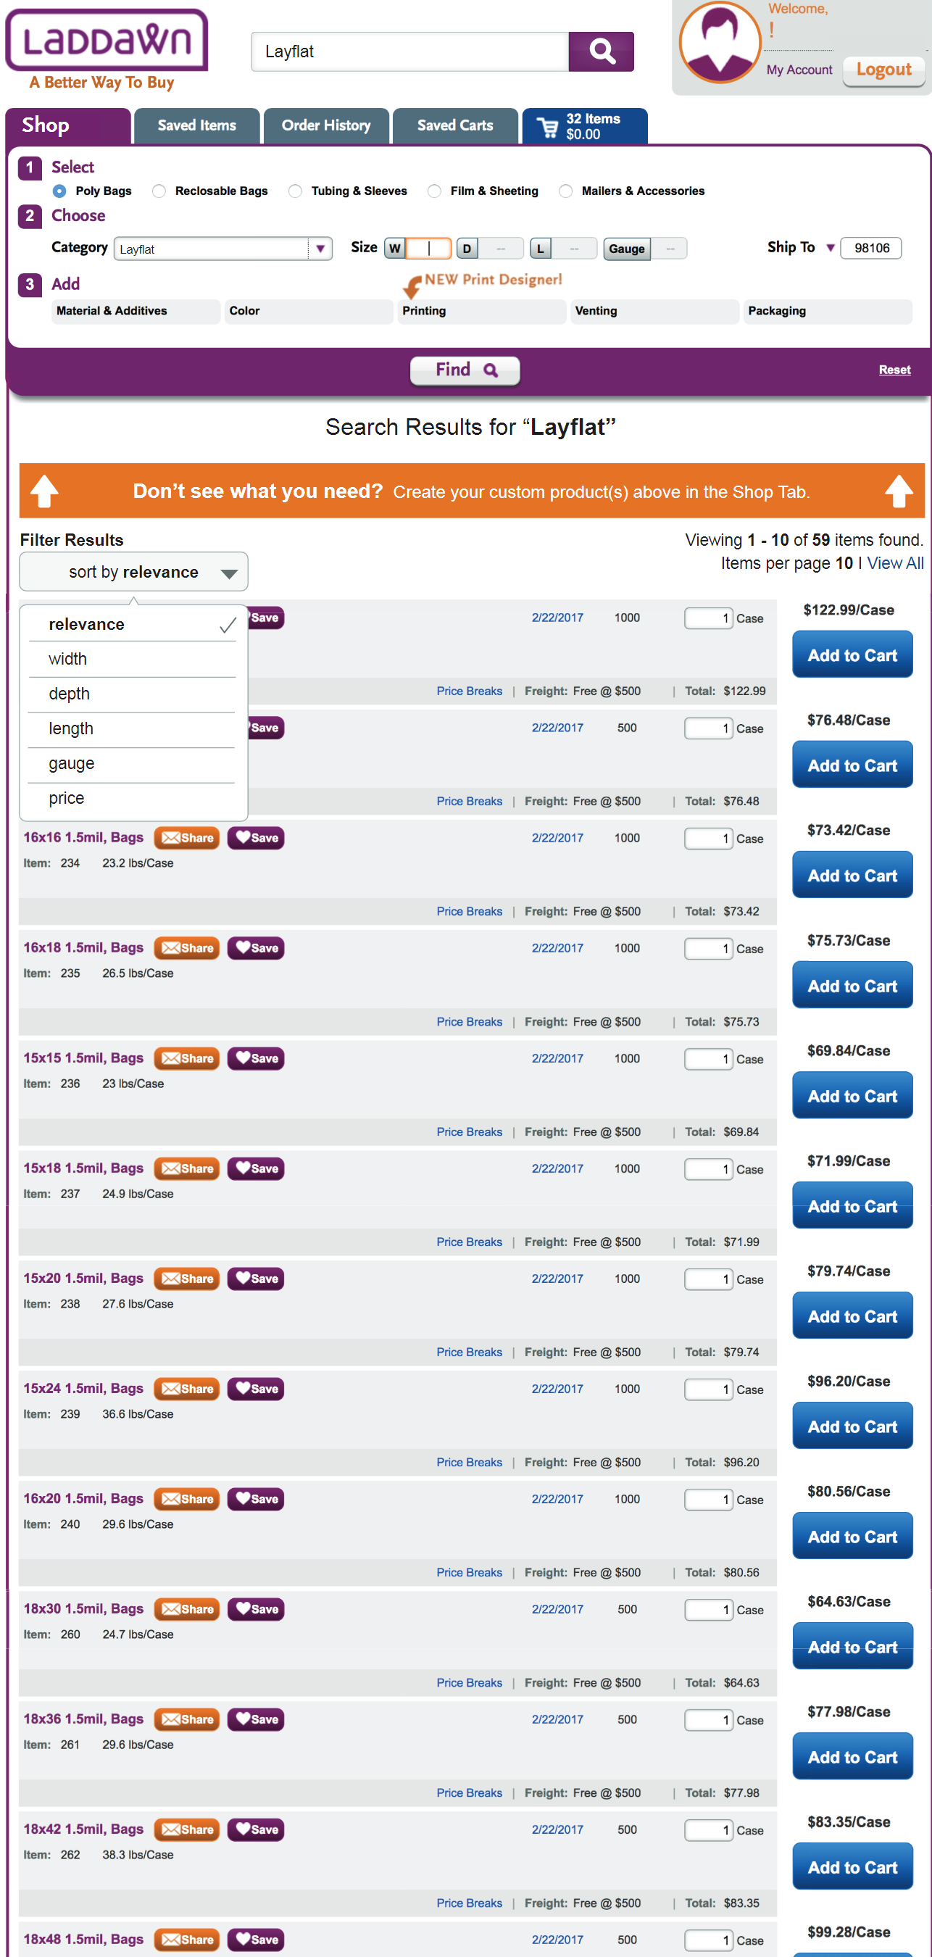Click the left orange up-arrow in banner
This screenshot has width=932, height=1957.
(x=44, y=491)
